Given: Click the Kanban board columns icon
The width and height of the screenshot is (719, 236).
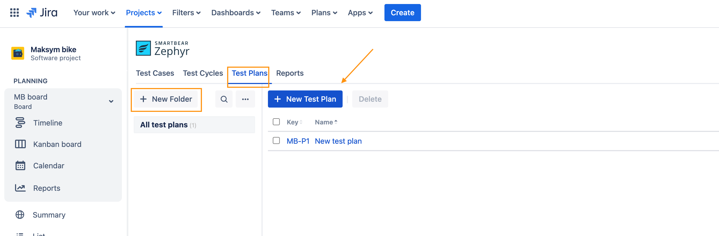Looking at the screenshot, I should [20, 144].
